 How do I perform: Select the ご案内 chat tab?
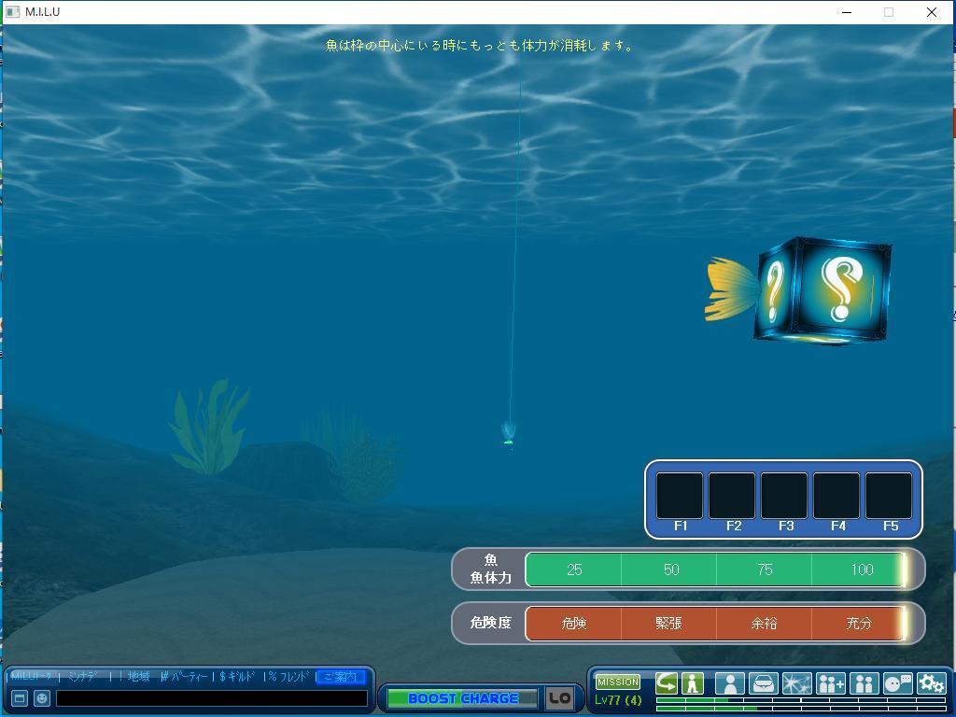(x=341, y=677)
